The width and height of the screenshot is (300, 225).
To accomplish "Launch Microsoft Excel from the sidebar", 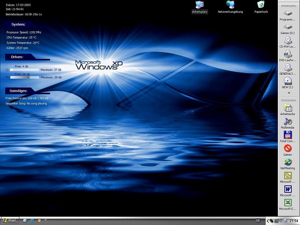I will [288, 205].
